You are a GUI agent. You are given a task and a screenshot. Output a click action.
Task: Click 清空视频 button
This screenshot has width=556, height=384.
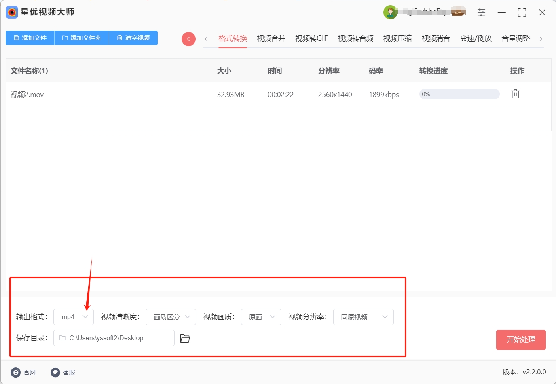click(133, 38)
